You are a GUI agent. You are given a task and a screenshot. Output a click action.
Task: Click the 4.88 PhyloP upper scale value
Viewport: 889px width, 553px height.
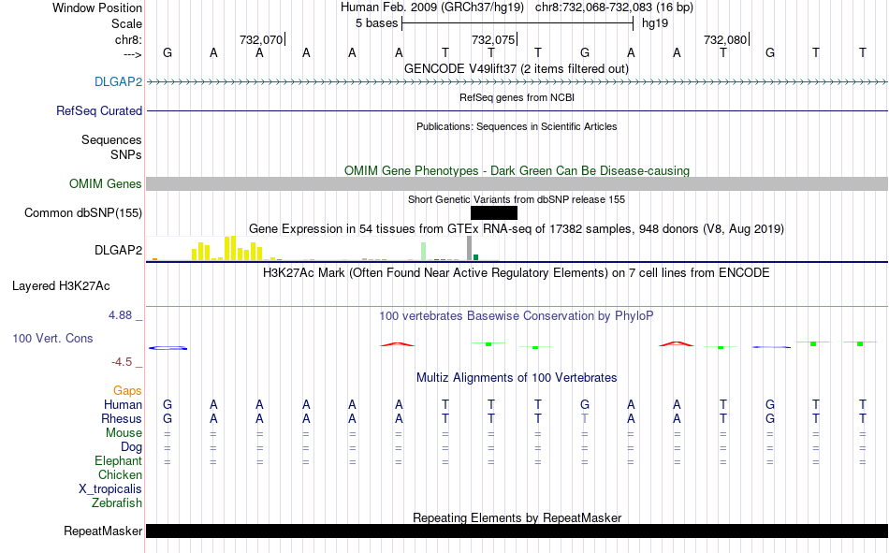(x=120, y=315)
